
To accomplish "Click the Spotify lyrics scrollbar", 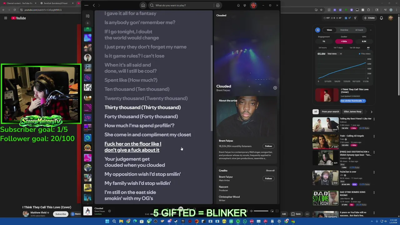I will (x=212, y=88).
